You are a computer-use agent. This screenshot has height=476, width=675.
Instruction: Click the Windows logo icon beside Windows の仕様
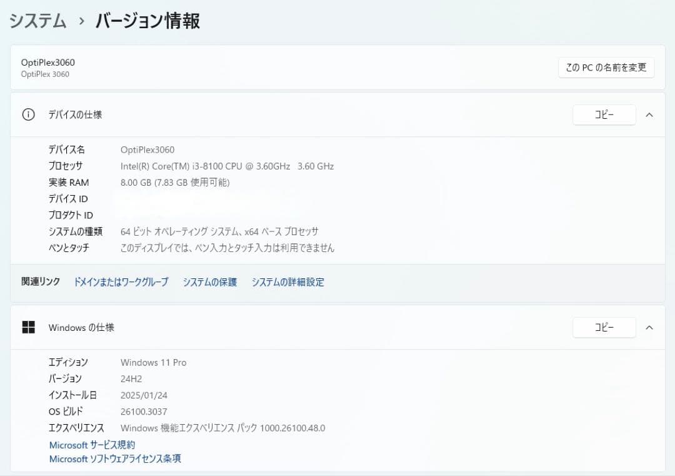tap(29, 327)
